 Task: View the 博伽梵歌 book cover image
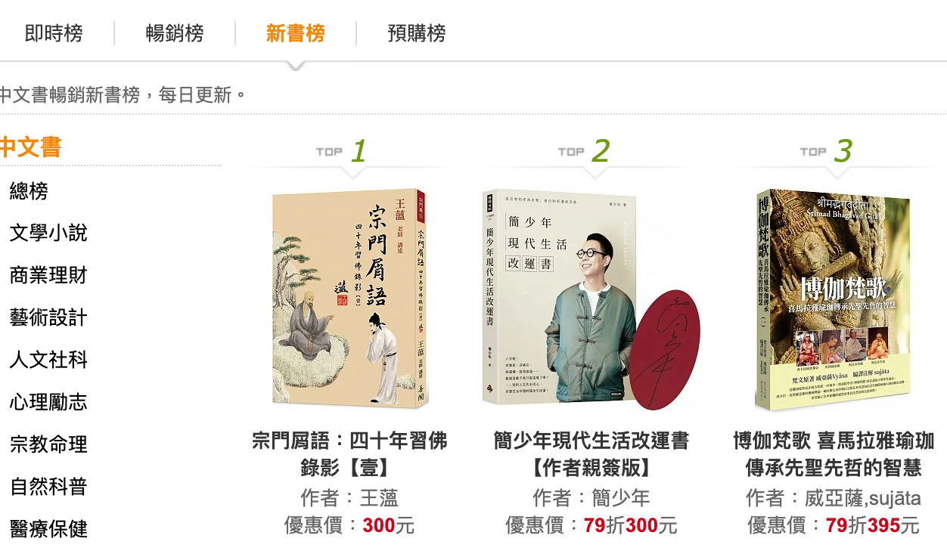tap(833, 300)
